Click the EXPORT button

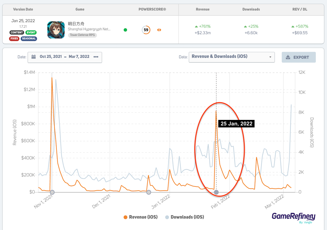pos(299,57)
